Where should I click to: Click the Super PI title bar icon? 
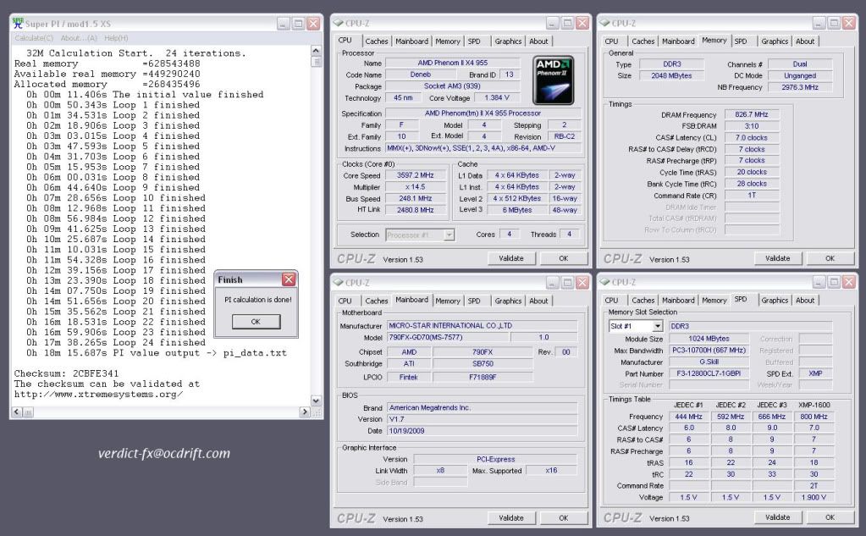[19, 24]
